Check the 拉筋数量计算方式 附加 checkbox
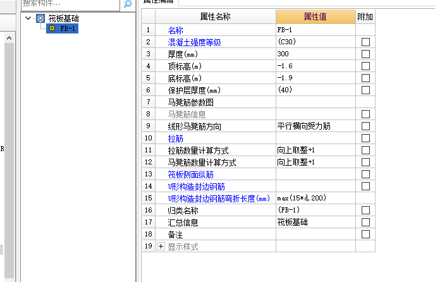435x282 pixels. pyautogui.click(x=365, y=150)
